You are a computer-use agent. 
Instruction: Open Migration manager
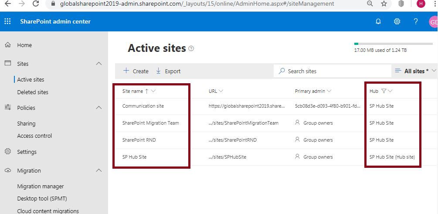coord(41,187)
